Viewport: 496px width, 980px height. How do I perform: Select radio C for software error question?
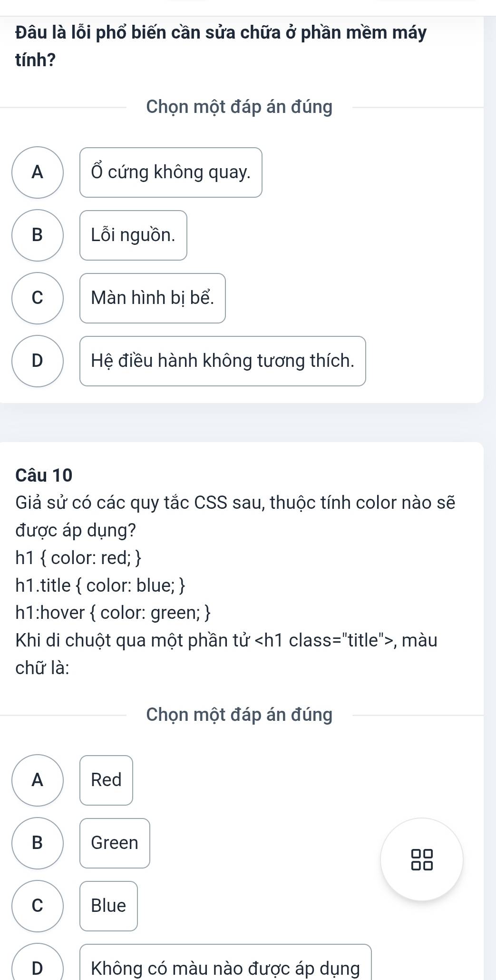[x=38, y=298]
